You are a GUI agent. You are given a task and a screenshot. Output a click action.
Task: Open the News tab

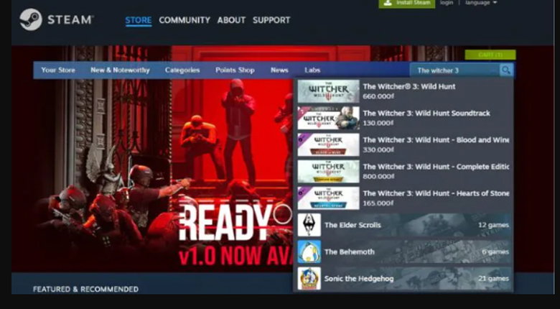click(x=279, y=70)
